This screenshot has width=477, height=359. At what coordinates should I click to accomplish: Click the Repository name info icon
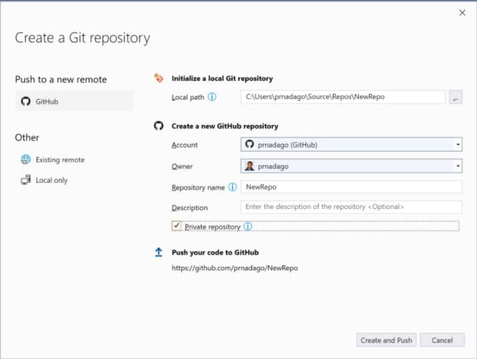(233, 187)
